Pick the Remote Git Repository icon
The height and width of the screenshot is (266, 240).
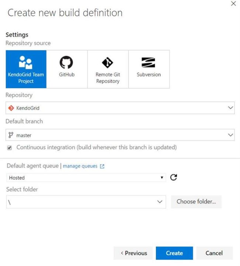point(107,62)
